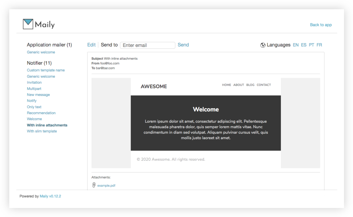Click the Languages label
Viewport: 353px width, 217px height.
coord(278,45)
